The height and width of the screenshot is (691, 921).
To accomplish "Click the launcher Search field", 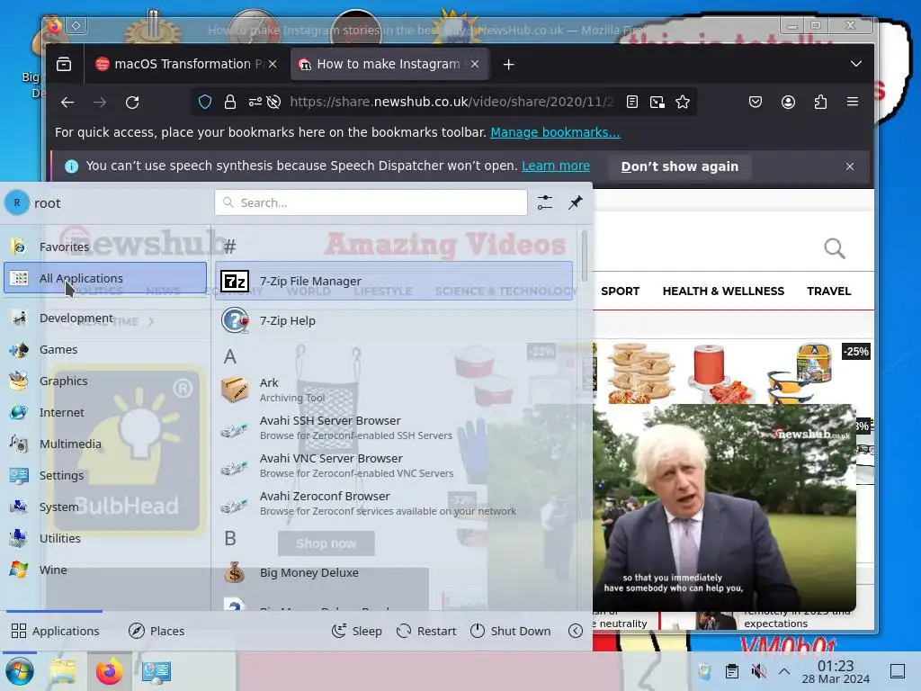I will [371, 202].
